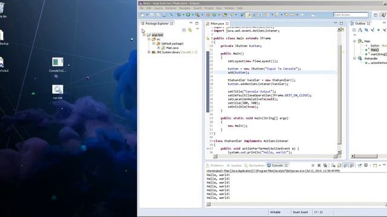Collapse Main class in Outline
Image resolution: width=387 pixels, height=217 pixels.
(x=354, y=41)
